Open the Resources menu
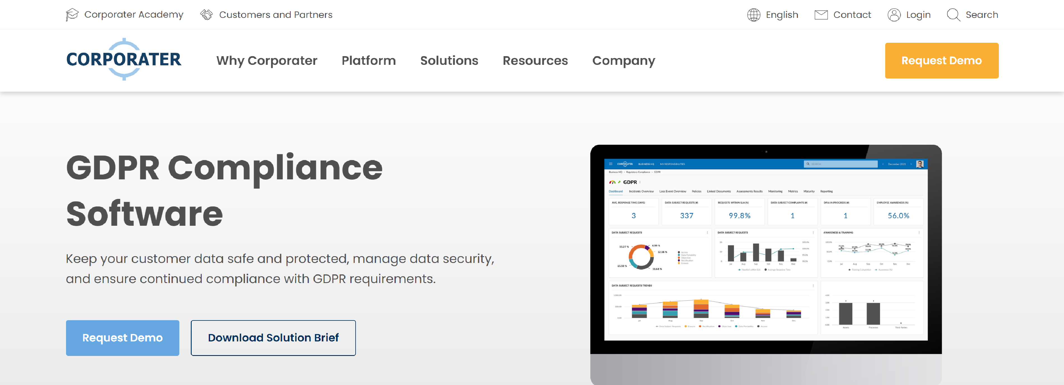This screenshot has width=1064, height=385. click(x=535, y=61)
